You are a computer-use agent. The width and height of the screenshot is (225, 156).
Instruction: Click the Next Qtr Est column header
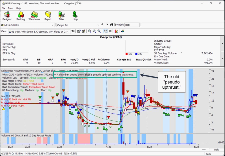point(143,60)
